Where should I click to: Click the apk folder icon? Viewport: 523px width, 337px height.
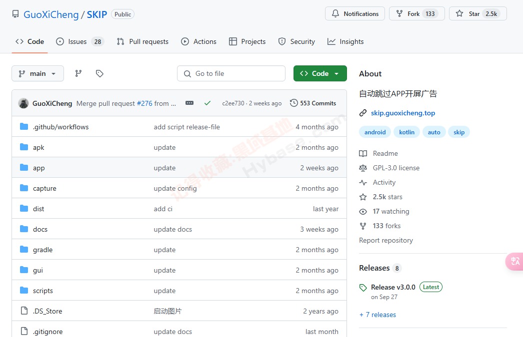click(24, 147)
